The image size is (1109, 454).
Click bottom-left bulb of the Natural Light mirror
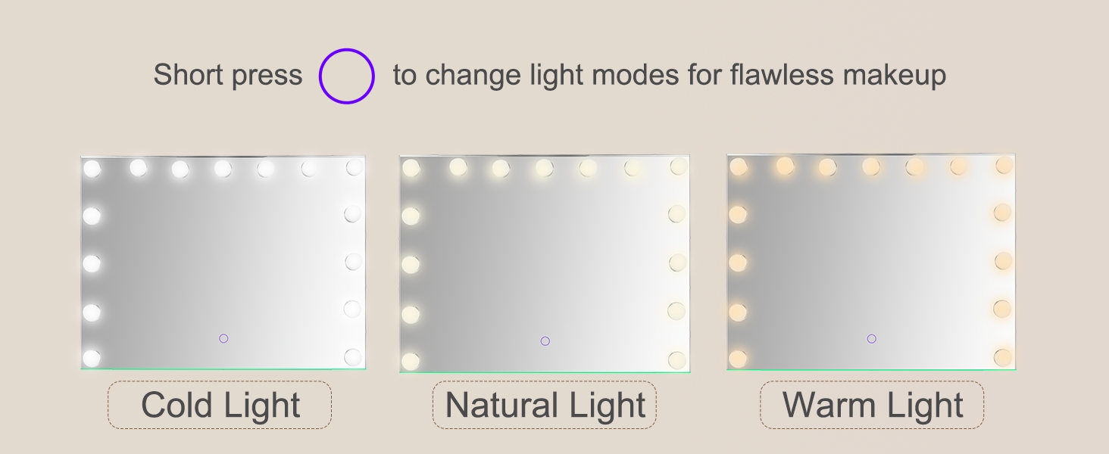pos(411,361)
